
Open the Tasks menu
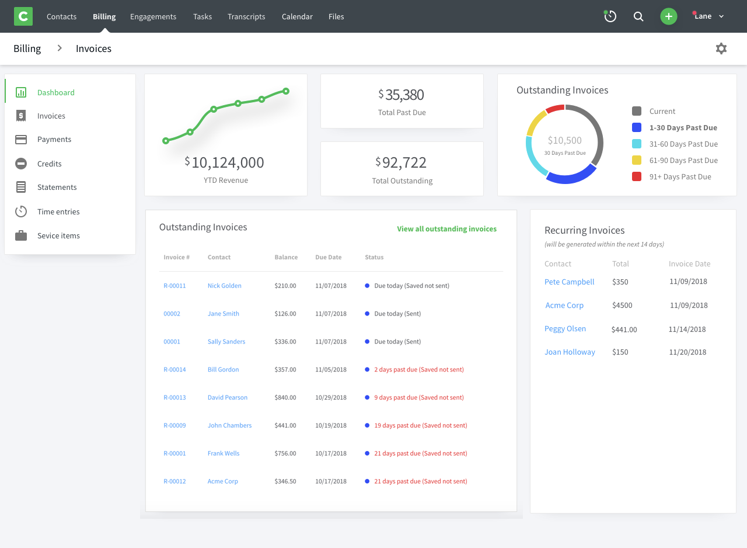pos(203,16)
